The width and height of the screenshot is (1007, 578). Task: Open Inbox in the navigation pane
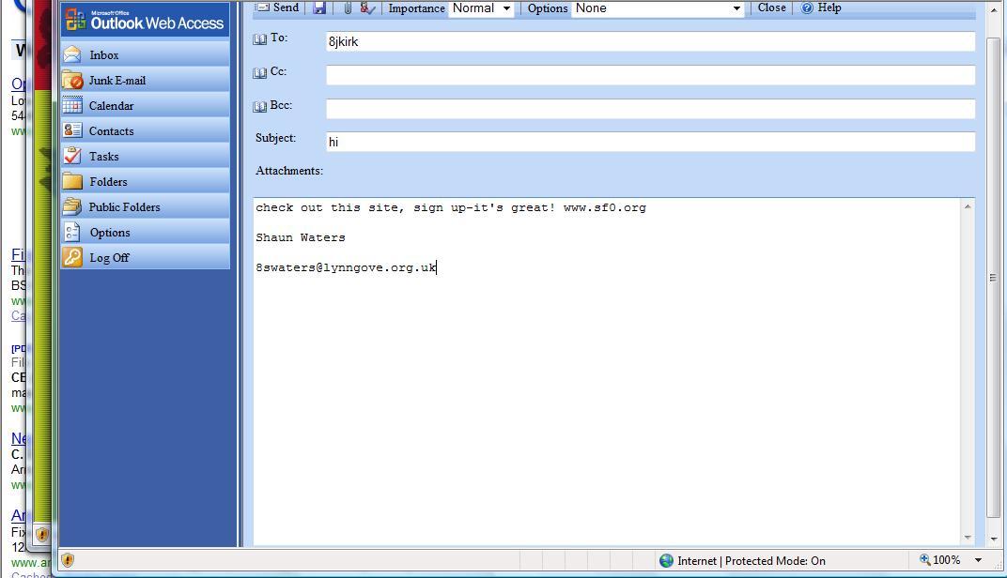[103, 55]
